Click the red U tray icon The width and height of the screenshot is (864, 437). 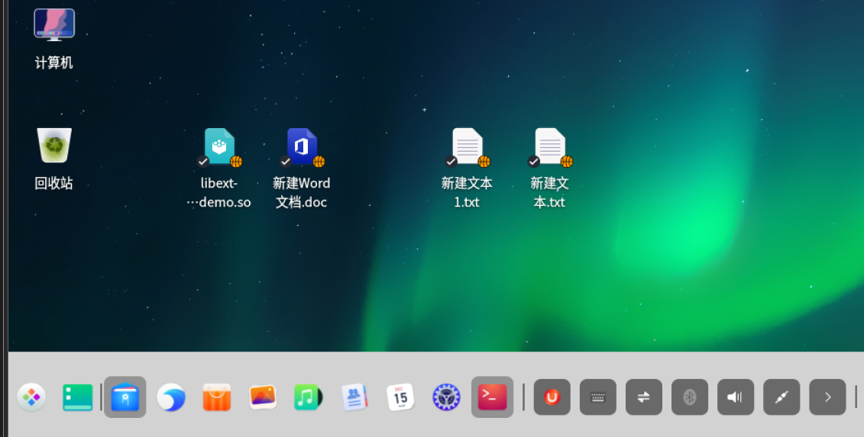[x=552, y=397]
